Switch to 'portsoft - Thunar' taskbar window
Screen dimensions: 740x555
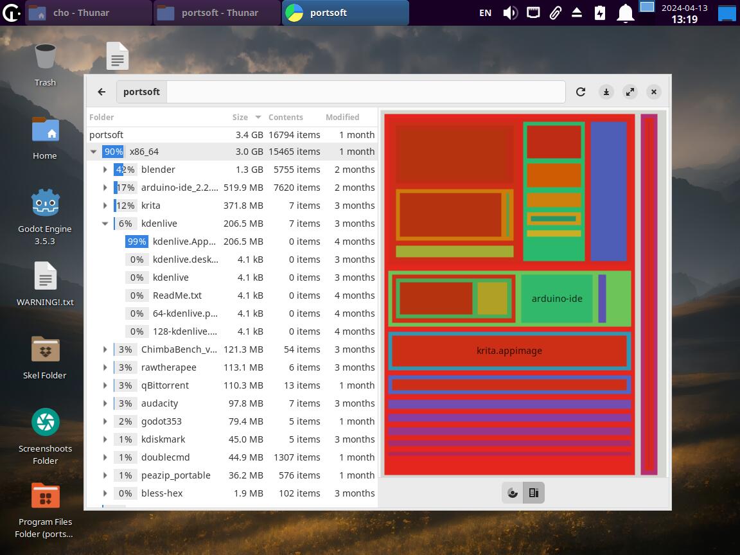(216, 13)
